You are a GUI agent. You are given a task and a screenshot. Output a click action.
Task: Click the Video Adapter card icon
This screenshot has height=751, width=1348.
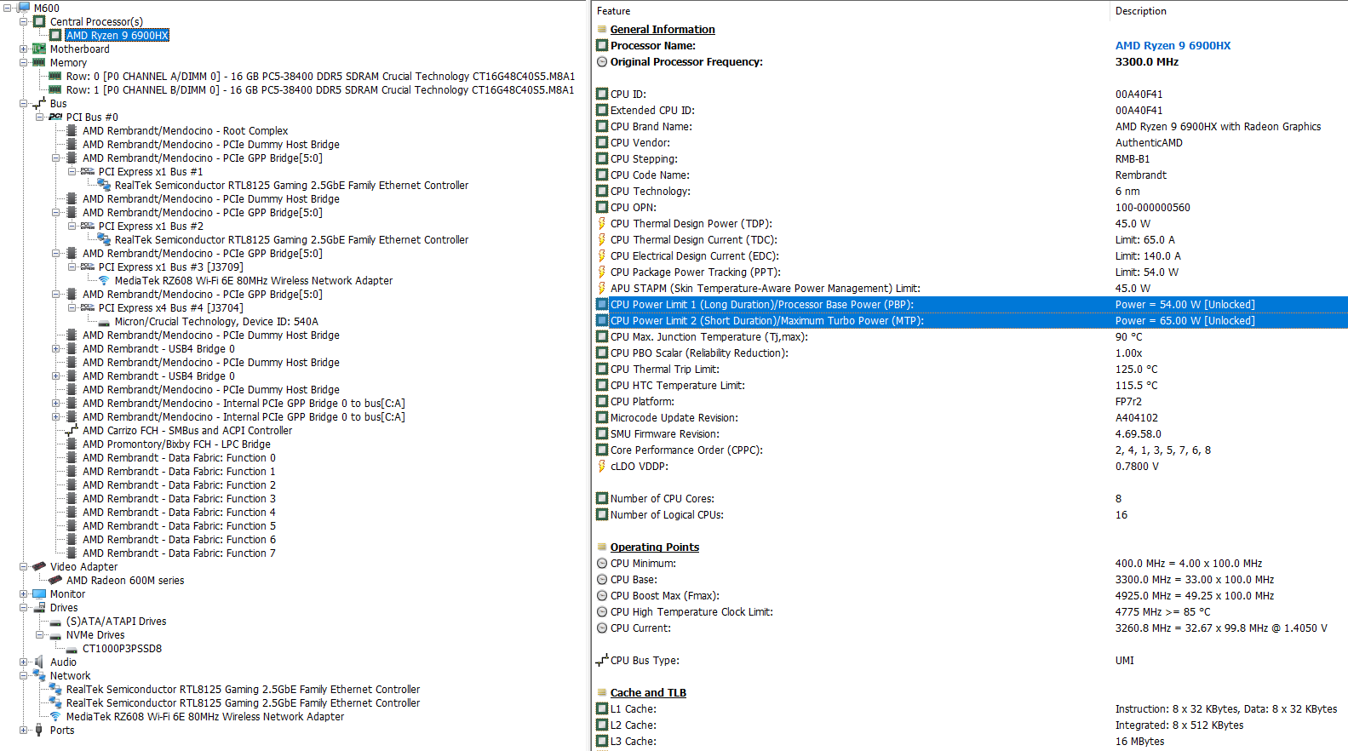coord(39,566)
